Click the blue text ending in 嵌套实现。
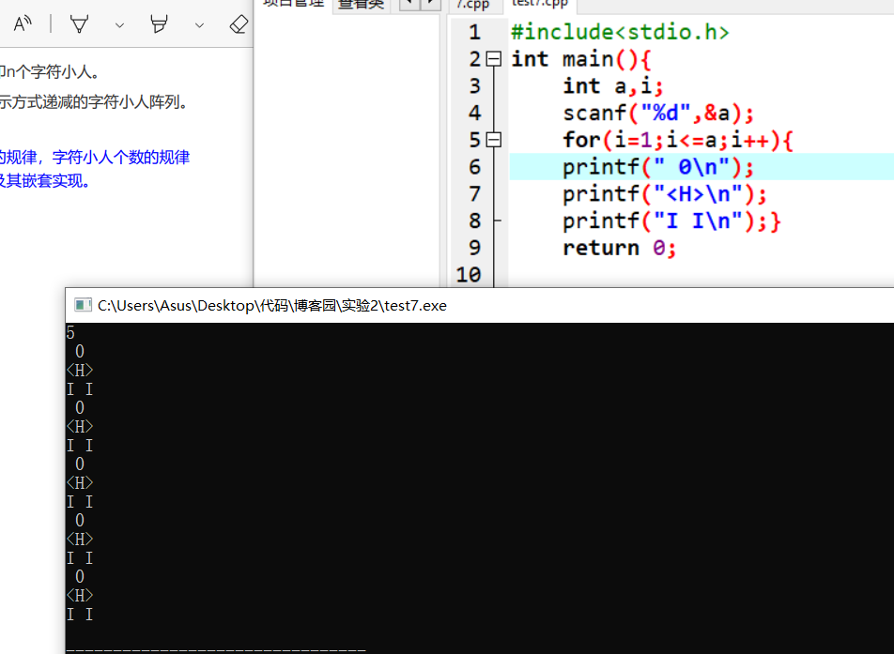 coord(45,181)
